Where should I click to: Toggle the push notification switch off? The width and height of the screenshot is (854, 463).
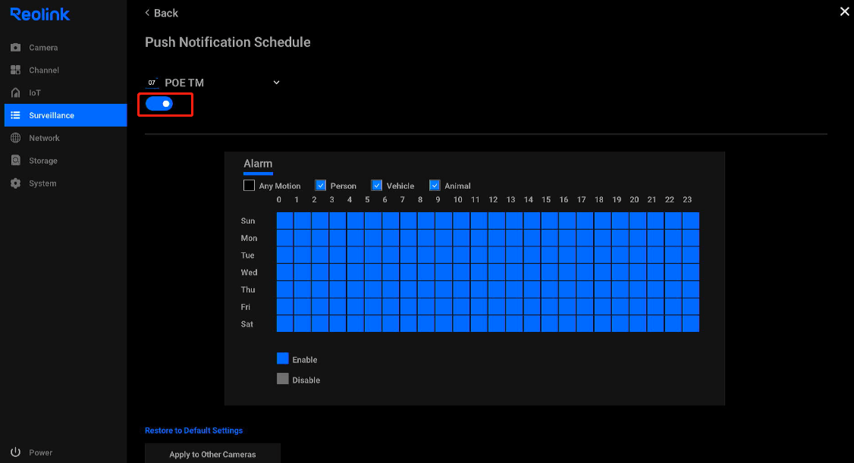pos(159,104)
